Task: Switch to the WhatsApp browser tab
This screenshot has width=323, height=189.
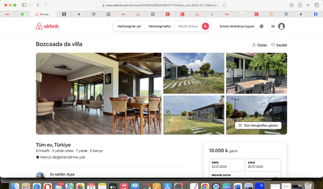Action: point(22,14)
